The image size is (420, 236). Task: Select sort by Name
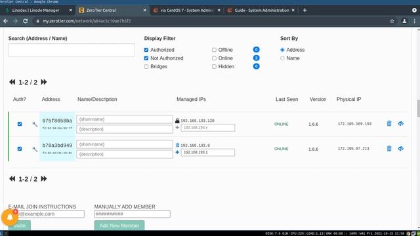(282, 58)
